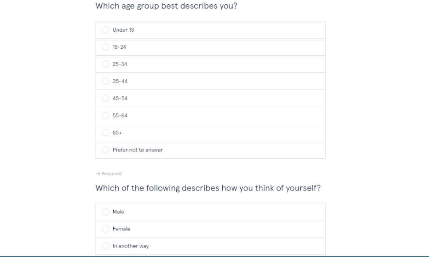
Task: Click the gender identity question heading
Action: point(208,188)
